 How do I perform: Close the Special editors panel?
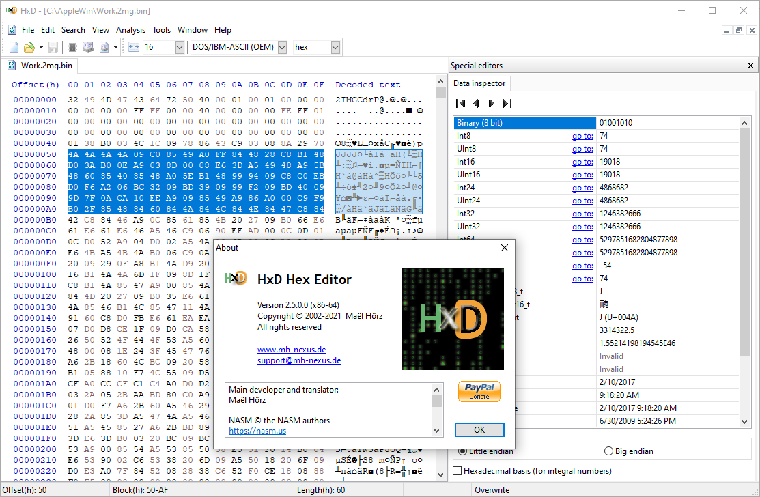point(751,66)
